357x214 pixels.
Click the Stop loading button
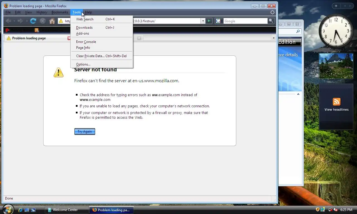[x=42, y=21]
